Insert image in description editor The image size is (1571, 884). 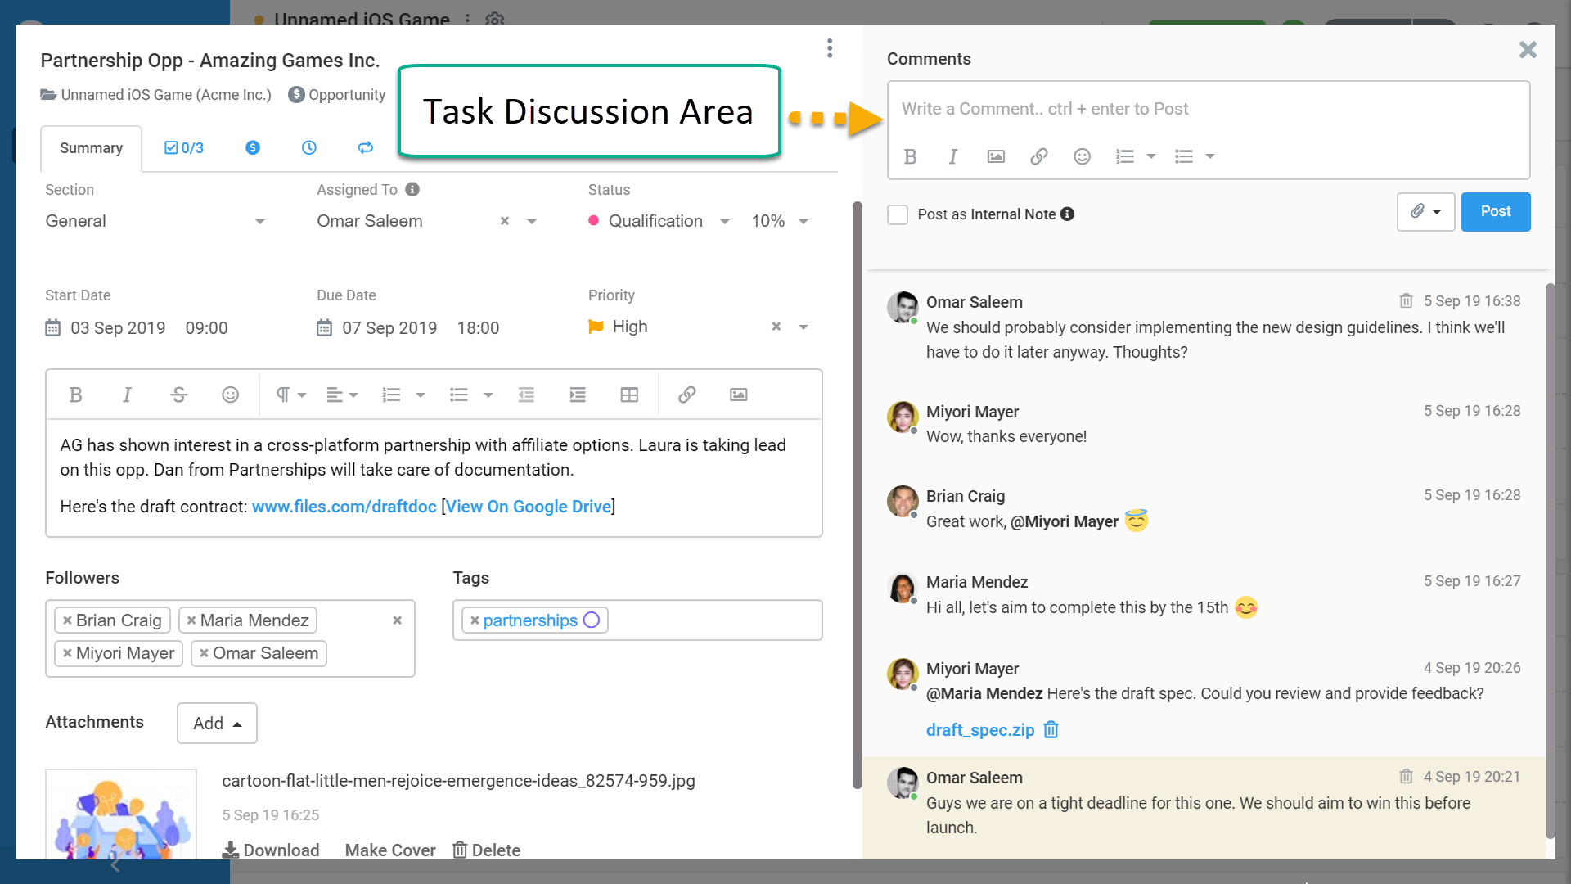click(739, 395)
